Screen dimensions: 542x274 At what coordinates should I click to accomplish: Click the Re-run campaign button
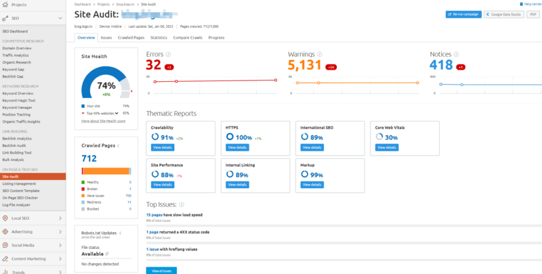(x=463, y=14)
